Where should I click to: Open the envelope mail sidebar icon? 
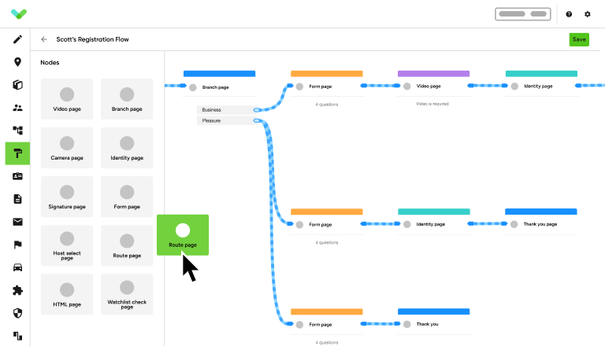coord(17,222)
